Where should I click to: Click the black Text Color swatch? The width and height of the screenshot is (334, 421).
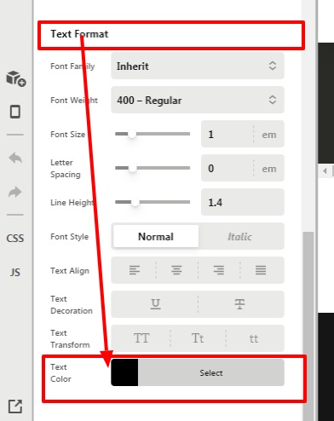tap(124, 372)
